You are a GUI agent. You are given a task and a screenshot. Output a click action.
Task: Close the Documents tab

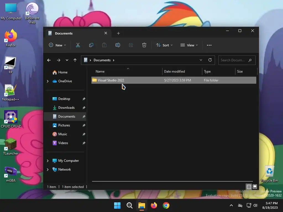pyautogui.click(x=106, y=33)
